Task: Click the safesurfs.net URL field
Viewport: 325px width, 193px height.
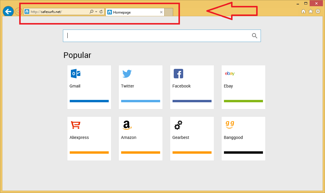Action: tap(59, 12)
